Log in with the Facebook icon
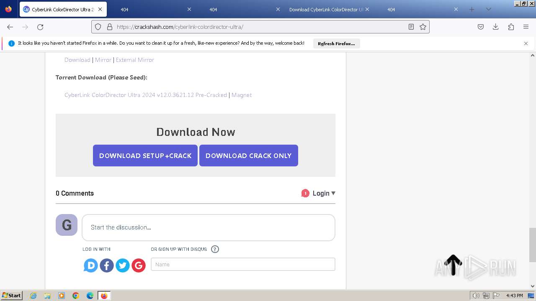Image resolution: width=536 pixels, height=301 pixels. [x=107, y=265]
